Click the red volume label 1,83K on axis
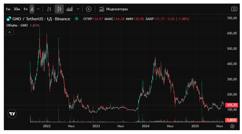The image size is (242, 134). [231, 120]
